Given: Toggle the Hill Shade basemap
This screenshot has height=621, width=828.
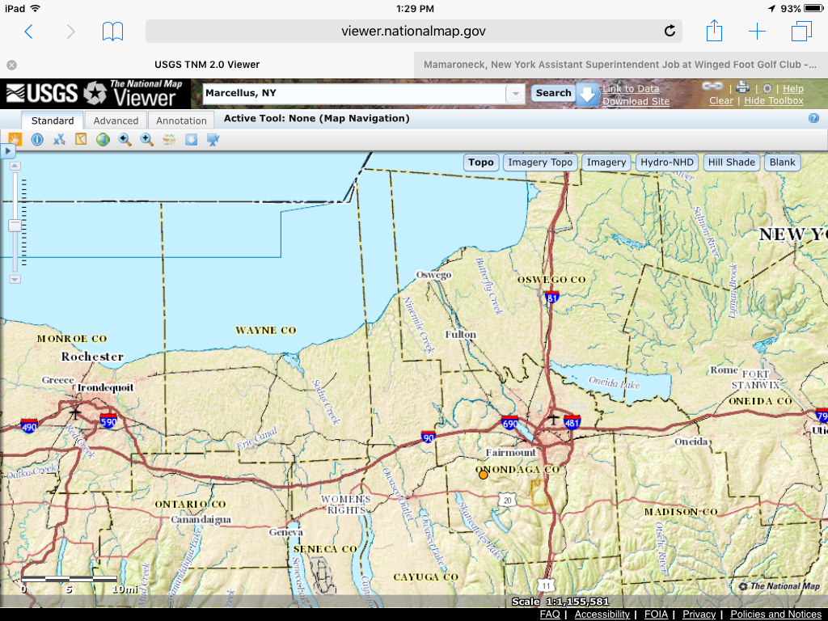Looking at the screenshot, I should click(731, 163).
